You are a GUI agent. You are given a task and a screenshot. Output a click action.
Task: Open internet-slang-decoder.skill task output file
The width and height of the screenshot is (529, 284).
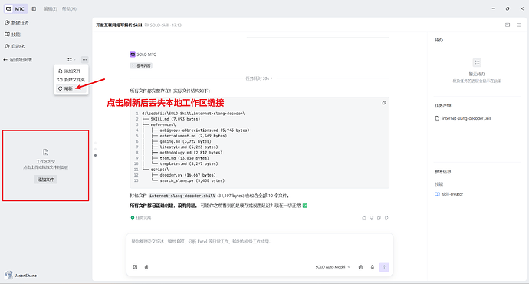[x=463, y=118]
